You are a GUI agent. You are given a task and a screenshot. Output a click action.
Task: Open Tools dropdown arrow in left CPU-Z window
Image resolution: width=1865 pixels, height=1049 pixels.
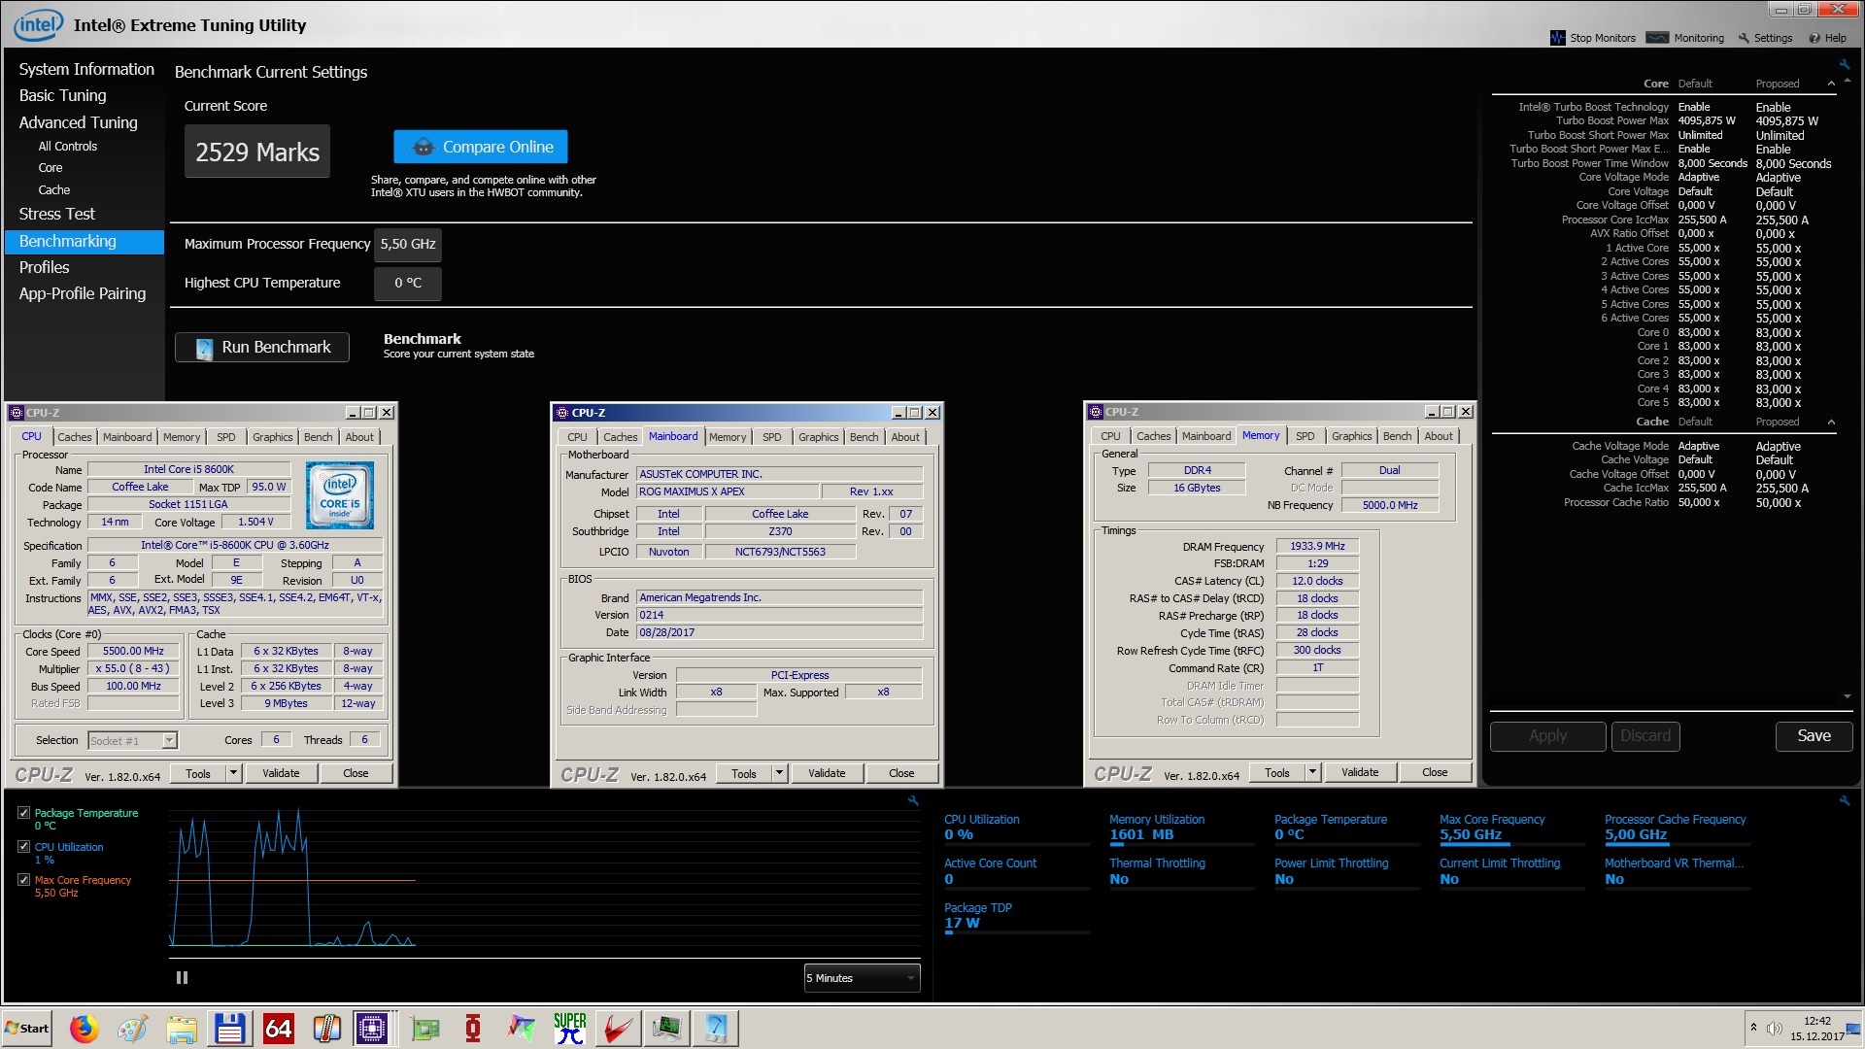233,773
